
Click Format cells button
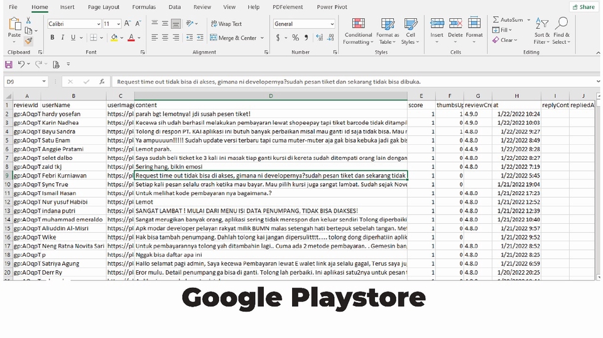tap(474, 30)
